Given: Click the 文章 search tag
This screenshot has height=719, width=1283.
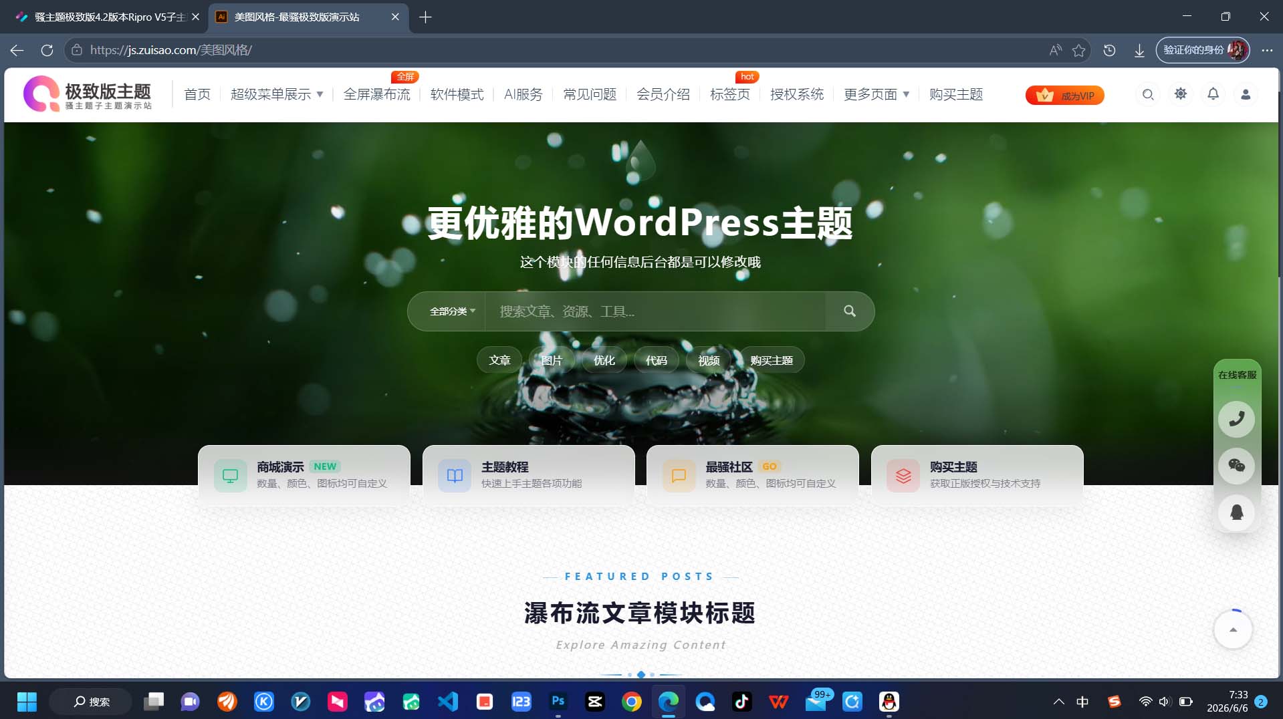Looking at the screenshot, I should click(499, 360).
